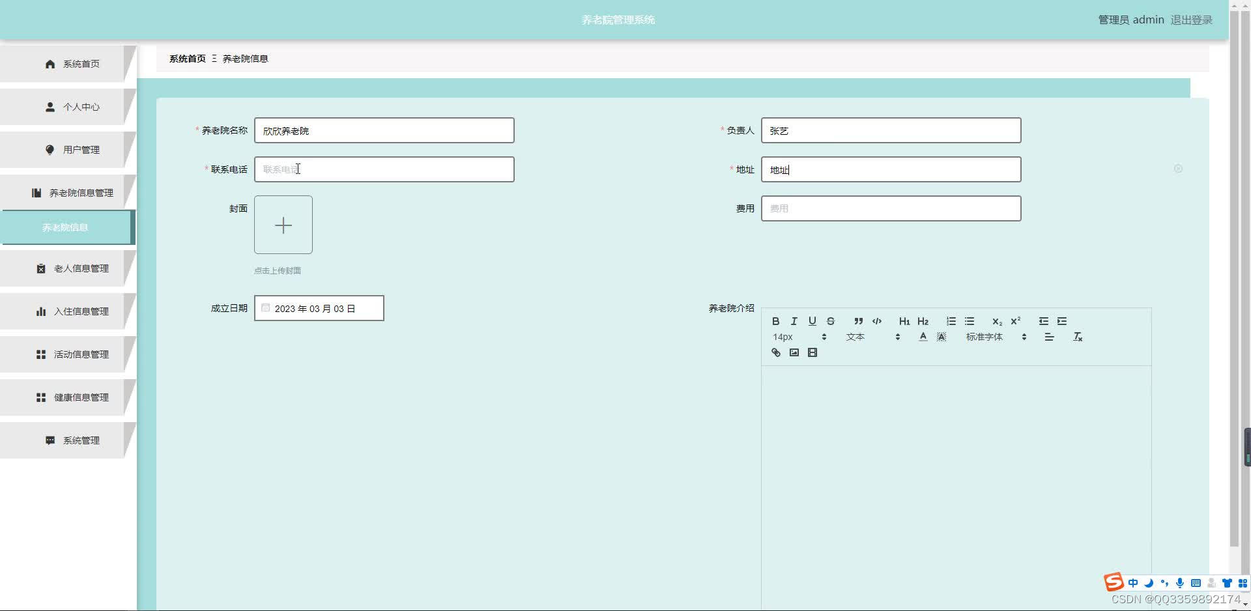The width and height of the screenshot is (1251, 611).
Task: Toggle strikethrough formatting in editor
Action: [x=830, y=321]
